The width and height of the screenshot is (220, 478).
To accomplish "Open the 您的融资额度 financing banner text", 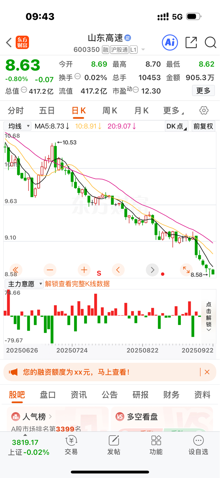I will click(76, 372).
